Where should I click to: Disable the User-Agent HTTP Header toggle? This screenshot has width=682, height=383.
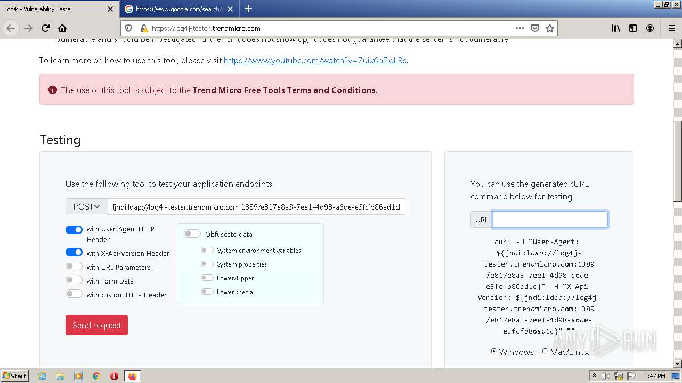pos(74,229)
